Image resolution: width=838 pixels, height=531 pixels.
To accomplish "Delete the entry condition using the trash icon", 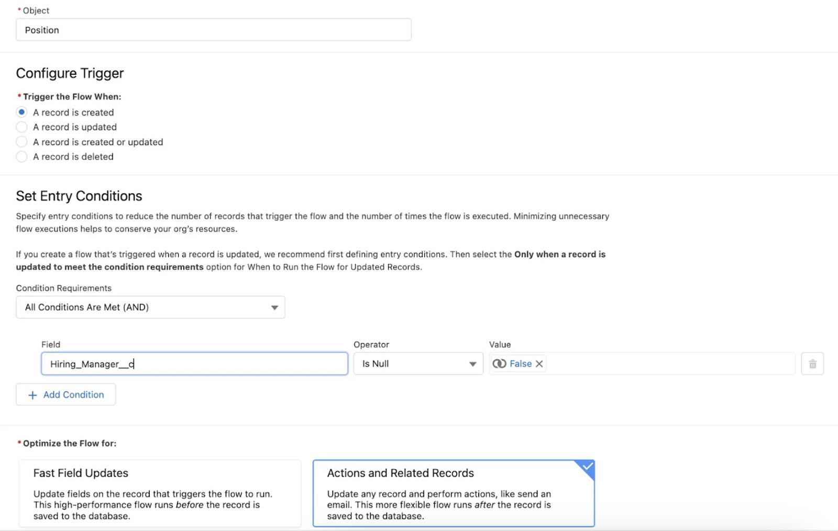I will (812, 363).
